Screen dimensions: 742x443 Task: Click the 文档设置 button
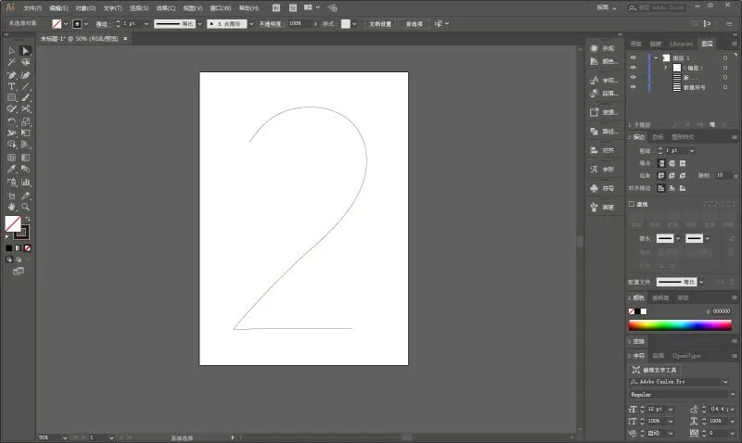point(380,24)
